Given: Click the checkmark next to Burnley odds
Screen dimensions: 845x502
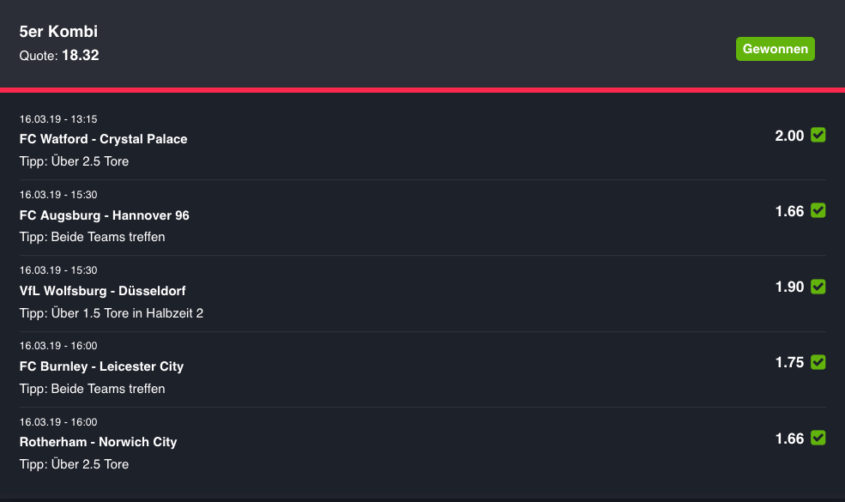Looking at the screenshot, I should (x=818, y=362).
